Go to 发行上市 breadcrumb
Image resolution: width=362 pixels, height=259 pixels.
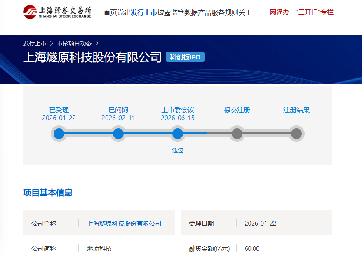(x=35, y=43)
